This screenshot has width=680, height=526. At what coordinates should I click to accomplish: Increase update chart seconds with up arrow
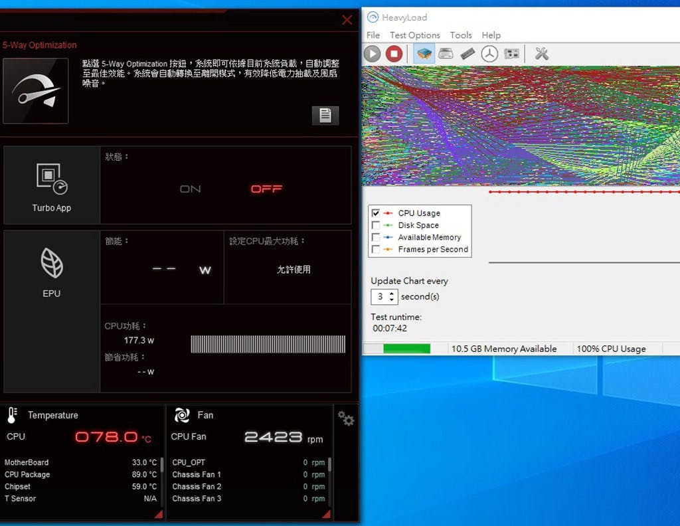coord(392,293)
